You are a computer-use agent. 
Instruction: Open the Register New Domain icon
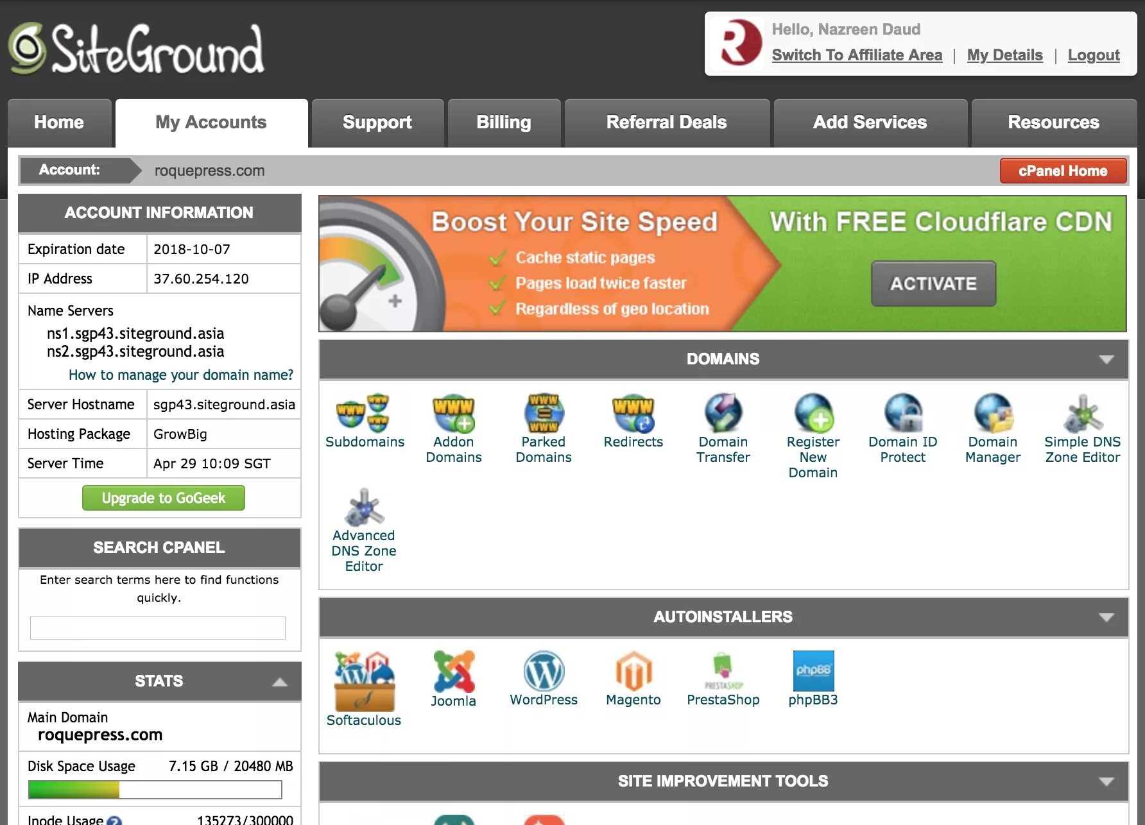(x=813, y=412)
